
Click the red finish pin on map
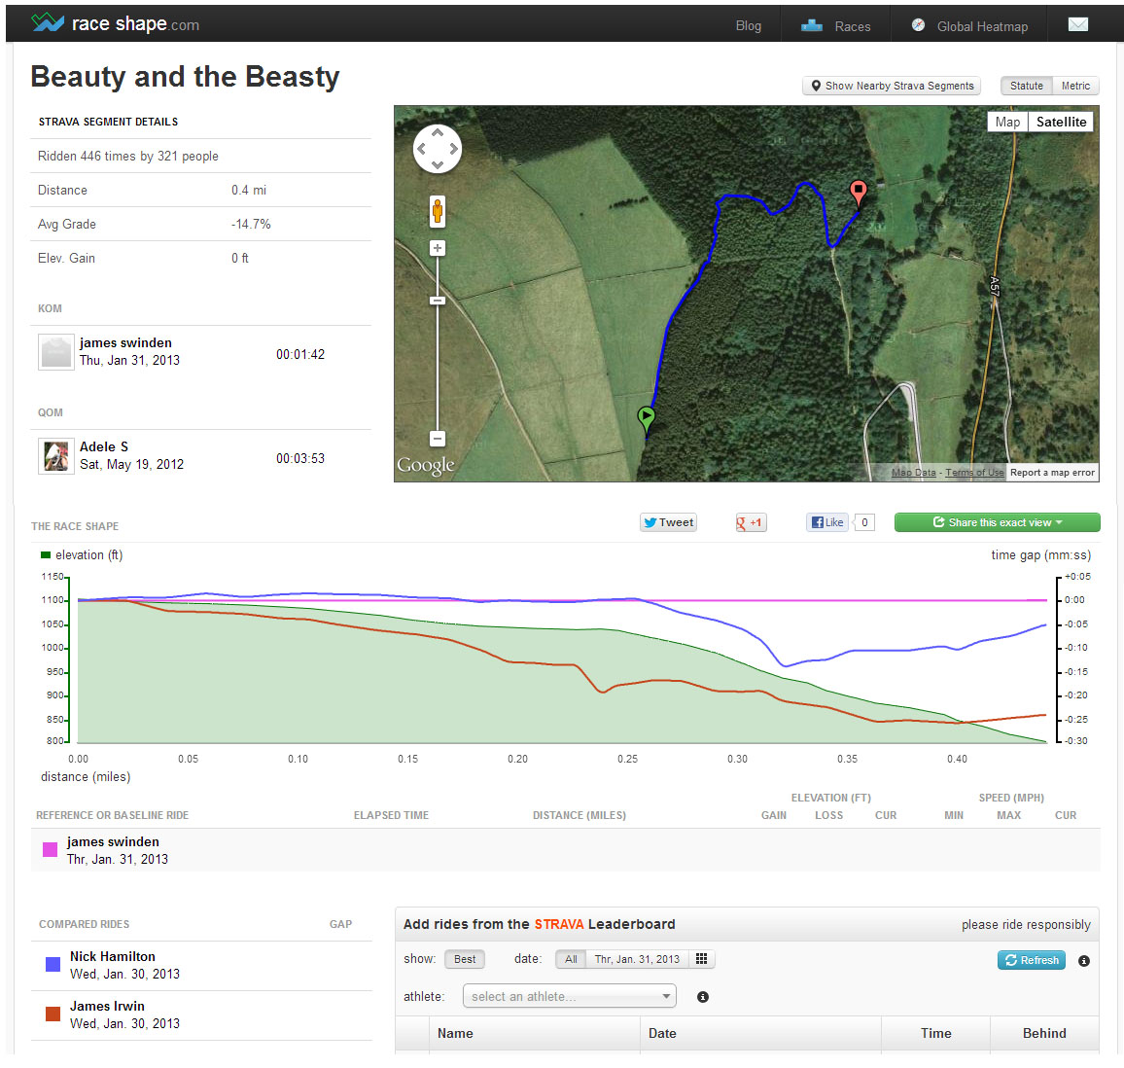click(858, 192)
